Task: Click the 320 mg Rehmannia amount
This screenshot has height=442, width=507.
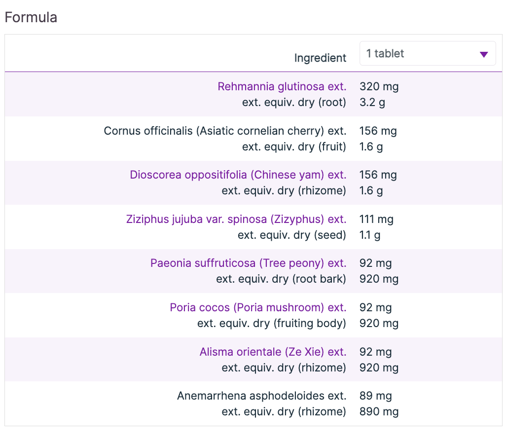Action: pyautogui.click(x=379, y=87)
